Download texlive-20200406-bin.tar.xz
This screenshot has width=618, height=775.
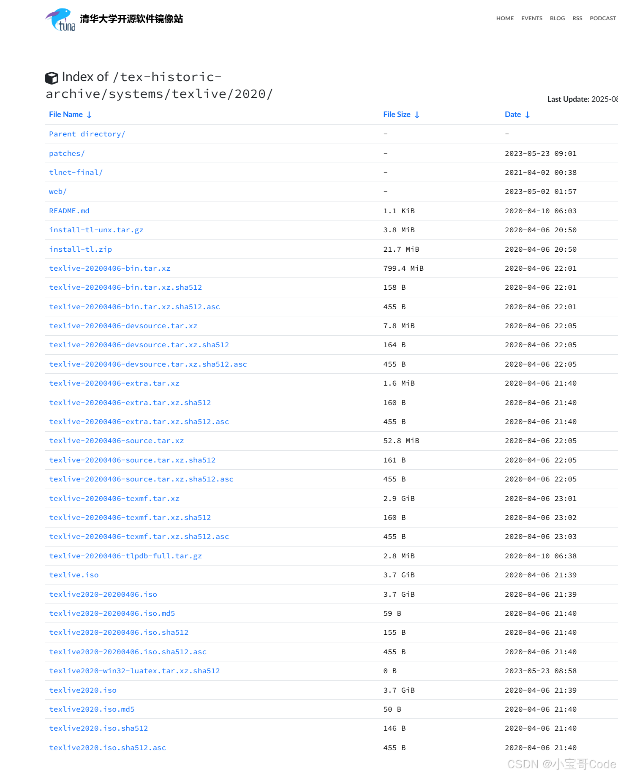(x=110, y=268)
